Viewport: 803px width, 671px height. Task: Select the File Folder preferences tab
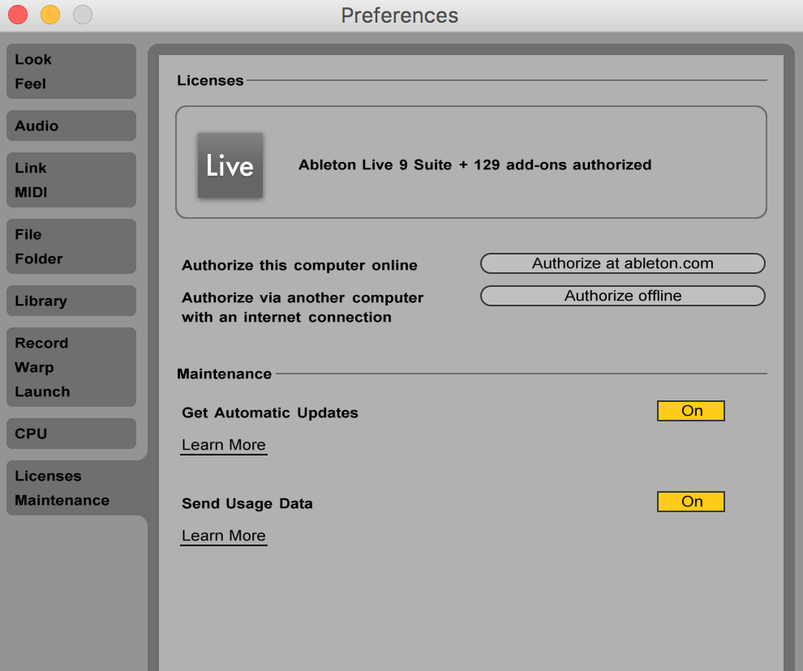pos(71,246)
